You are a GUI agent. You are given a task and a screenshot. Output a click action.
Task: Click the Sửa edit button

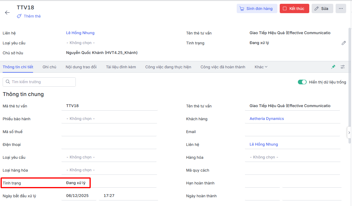point(322,8)
